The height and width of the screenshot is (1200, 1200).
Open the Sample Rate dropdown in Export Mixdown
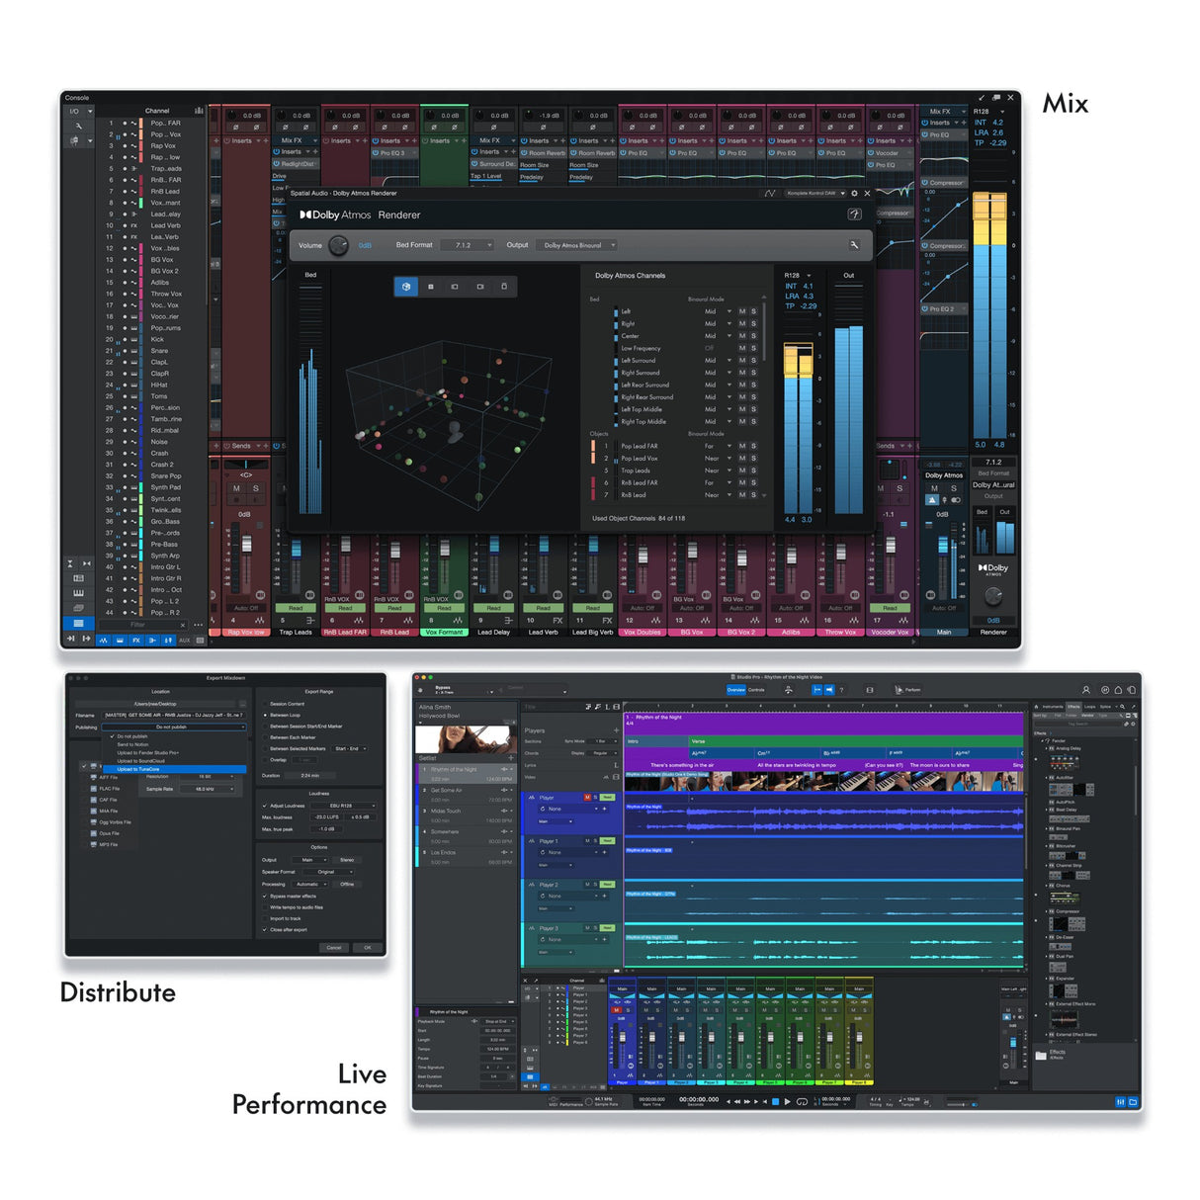pos(208,789)
